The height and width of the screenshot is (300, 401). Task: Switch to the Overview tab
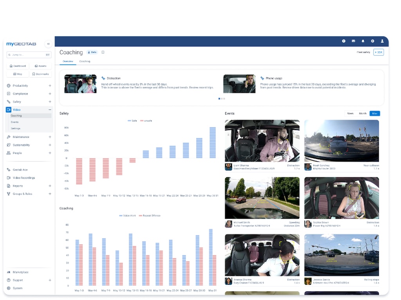pos(68,61)
